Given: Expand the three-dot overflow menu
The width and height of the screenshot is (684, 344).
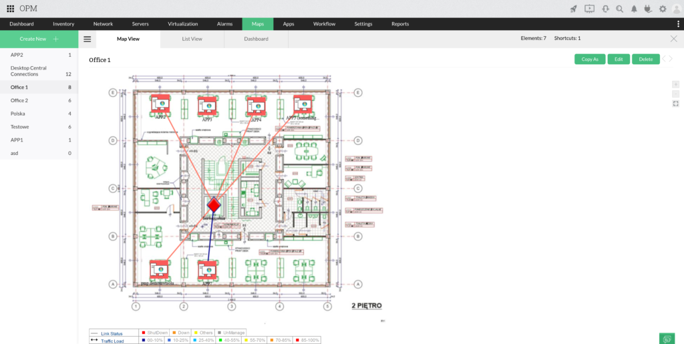Looking at the screenshot, I should (678, 24).
